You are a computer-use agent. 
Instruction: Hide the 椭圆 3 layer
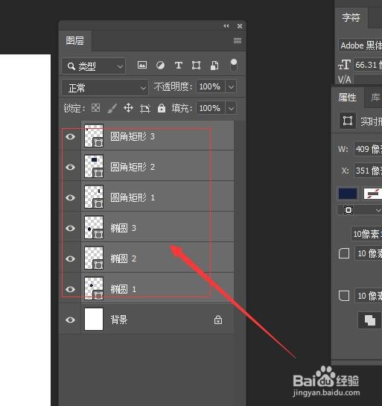(x=70, y=228)
